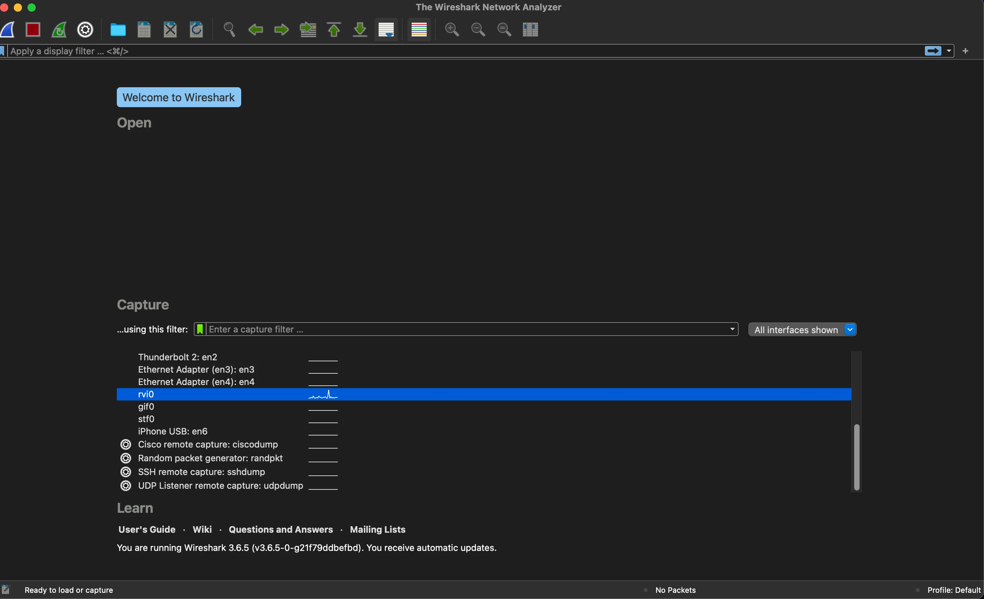Open display filter bookmark menu
The height and width of the screenshot is (599, 984).
2,51
